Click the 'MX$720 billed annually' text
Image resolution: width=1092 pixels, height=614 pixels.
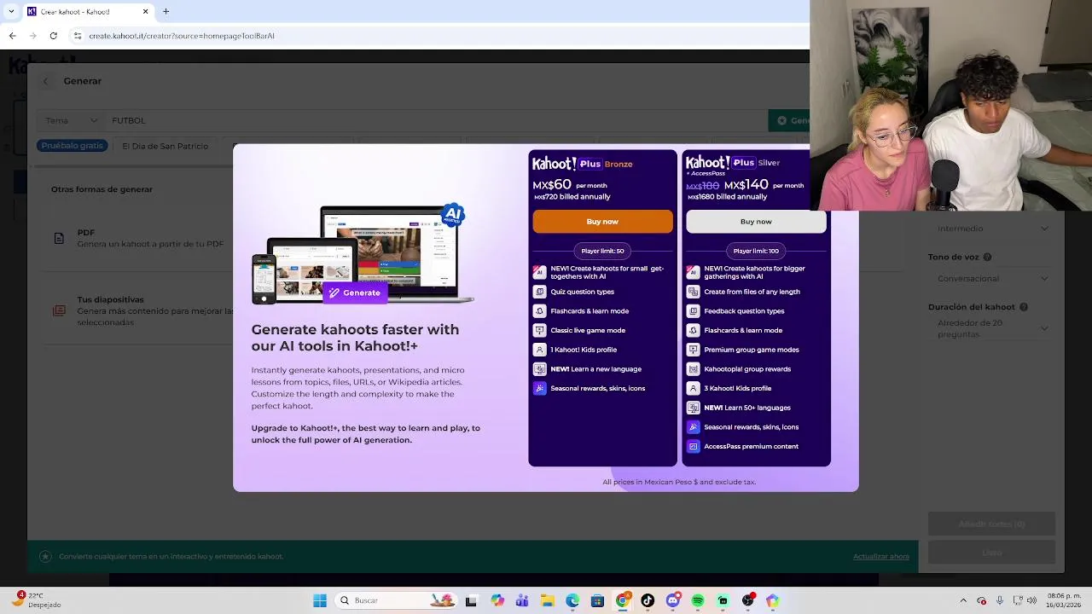[x=572, y=197]
